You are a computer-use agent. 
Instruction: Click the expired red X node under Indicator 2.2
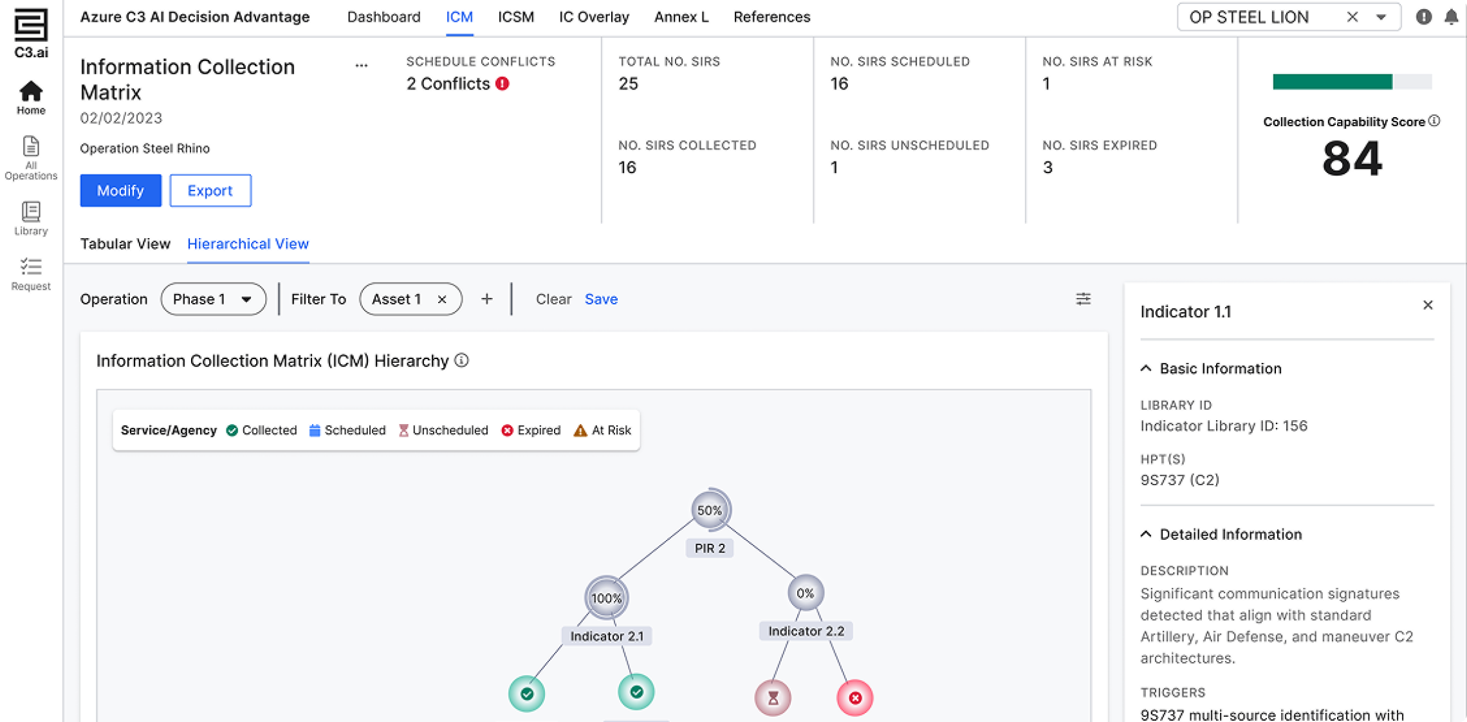point(855,698)
